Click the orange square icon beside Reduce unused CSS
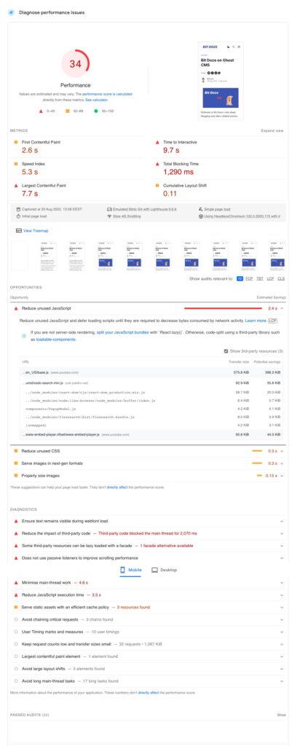300x746 pixels. (16, 450)
